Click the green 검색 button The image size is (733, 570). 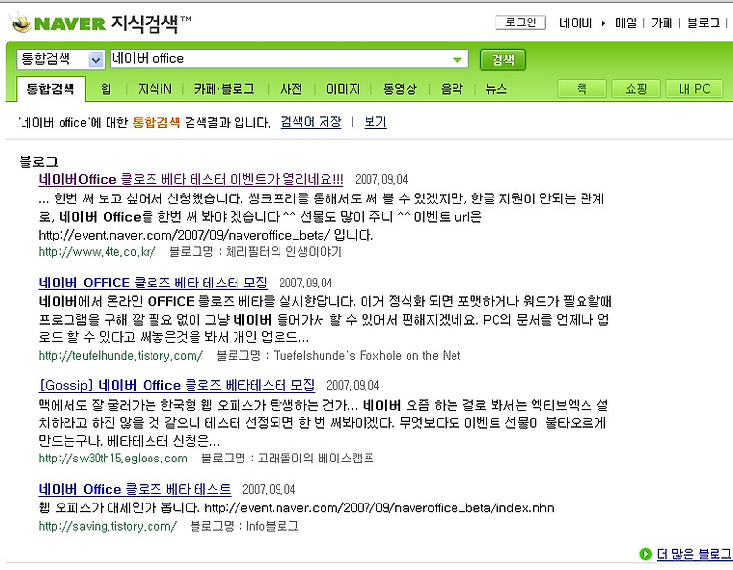point(502,60)
